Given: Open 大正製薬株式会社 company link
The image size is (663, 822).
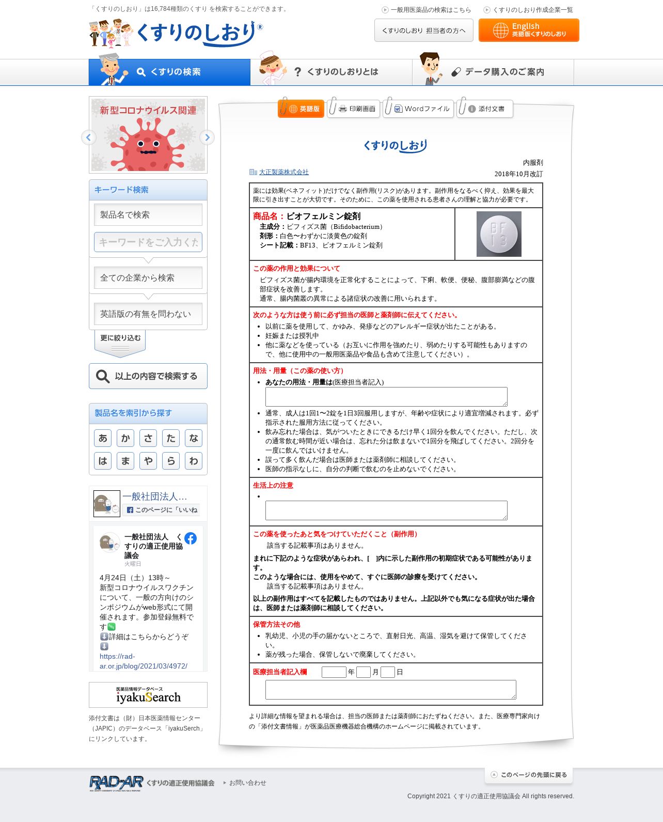Looking at the screenshot, I should pyautogui.click(x=283, y=172).
